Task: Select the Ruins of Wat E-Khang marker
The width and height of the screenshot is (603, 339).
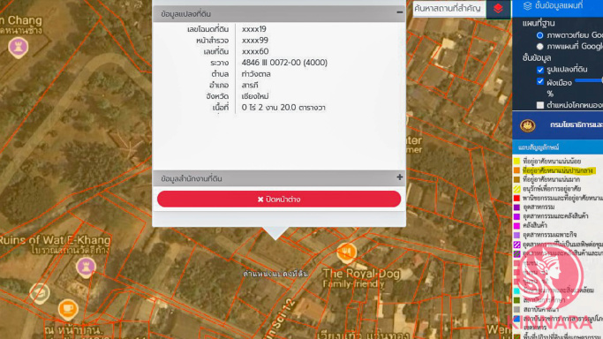Action: coord(86,267)
